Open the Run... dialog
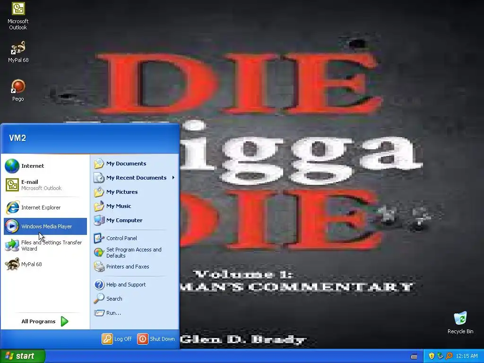484x363 pixels. pos(135,313)
